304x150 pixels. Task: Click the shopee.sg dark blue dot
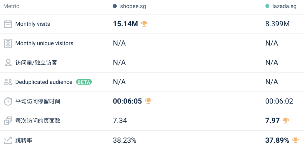pyautogui.click(x=115, y=6)
